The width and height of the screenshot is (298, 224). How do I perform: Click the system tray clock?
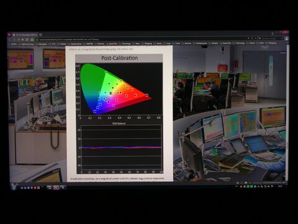point(280,187)
